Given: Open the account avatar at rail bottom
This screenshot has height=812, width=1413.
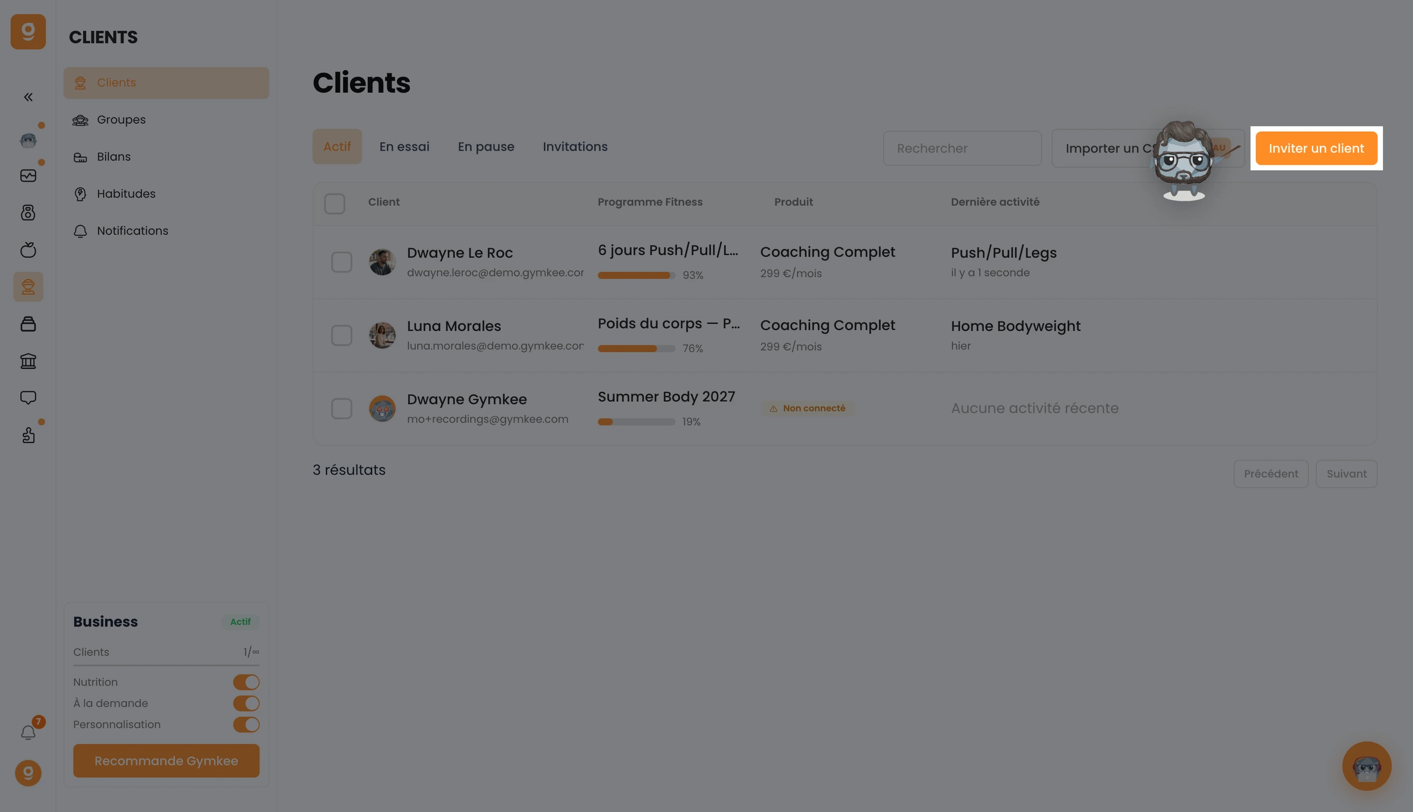Looking at the screenshot, I should (x=28, y=773).
